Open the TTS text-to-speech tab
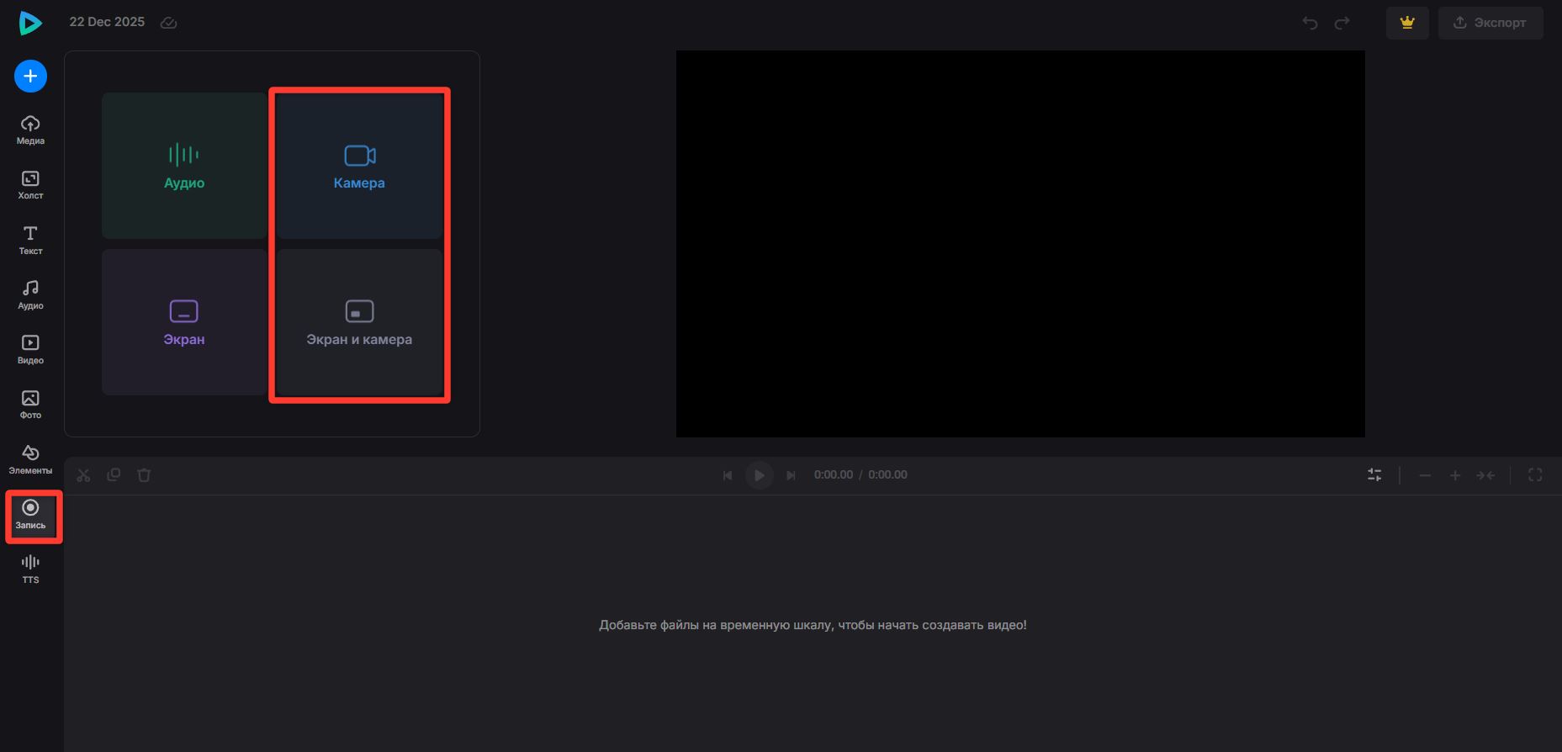Screen dimensions: 1562x752 pos(30,569)
